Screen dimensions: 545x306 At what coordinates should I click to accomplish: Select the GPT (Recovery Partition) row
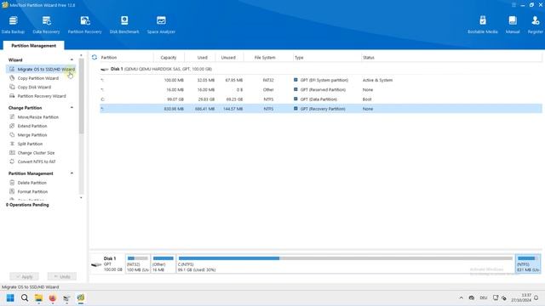[320, 109]
